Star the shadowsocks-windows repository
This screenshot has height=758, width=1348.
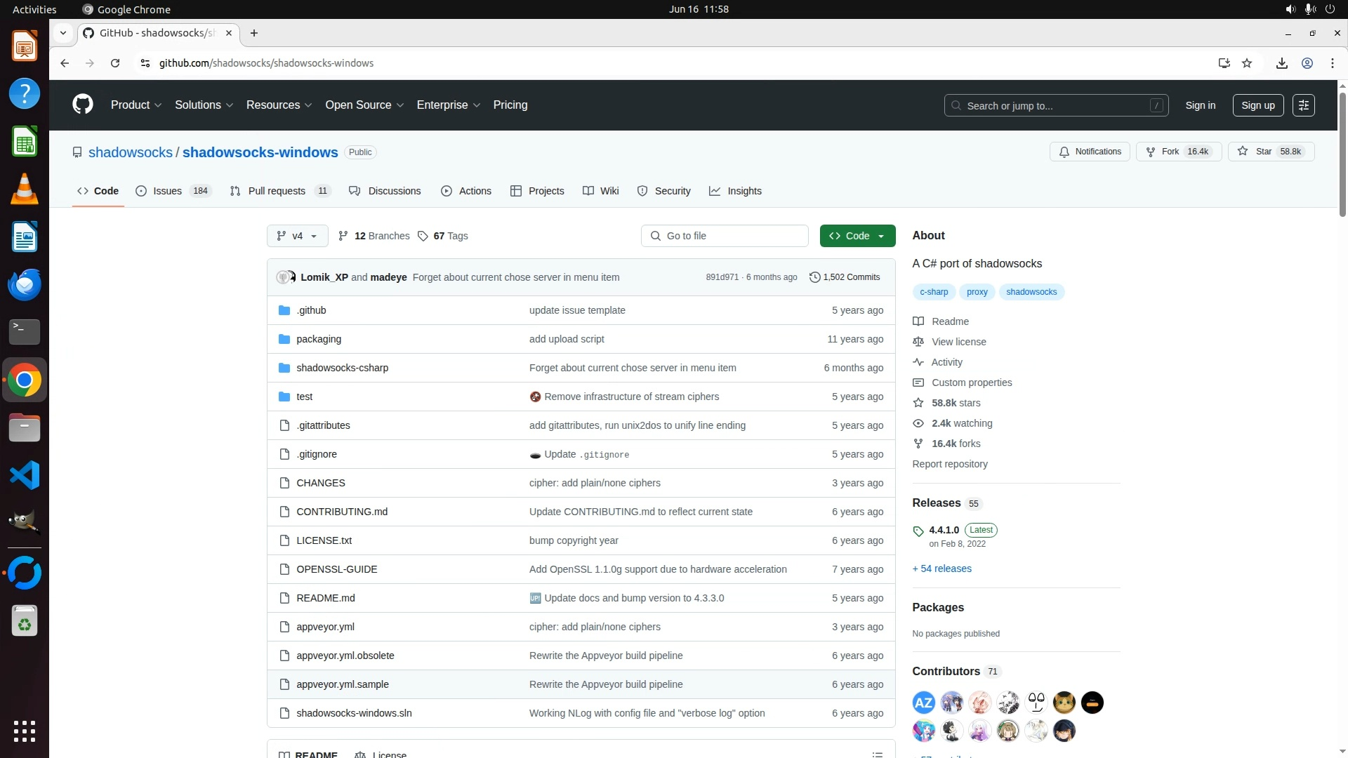(x=1271, y=152)
